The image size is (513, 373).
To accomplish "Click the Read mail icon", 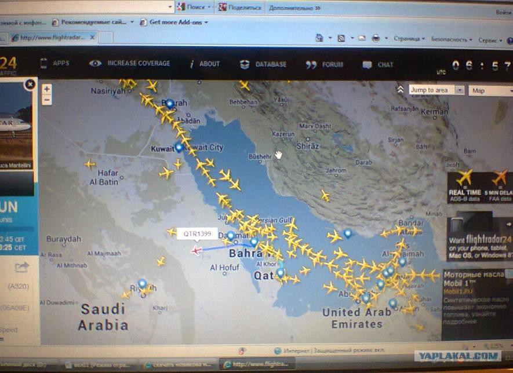I will (362, 38).
